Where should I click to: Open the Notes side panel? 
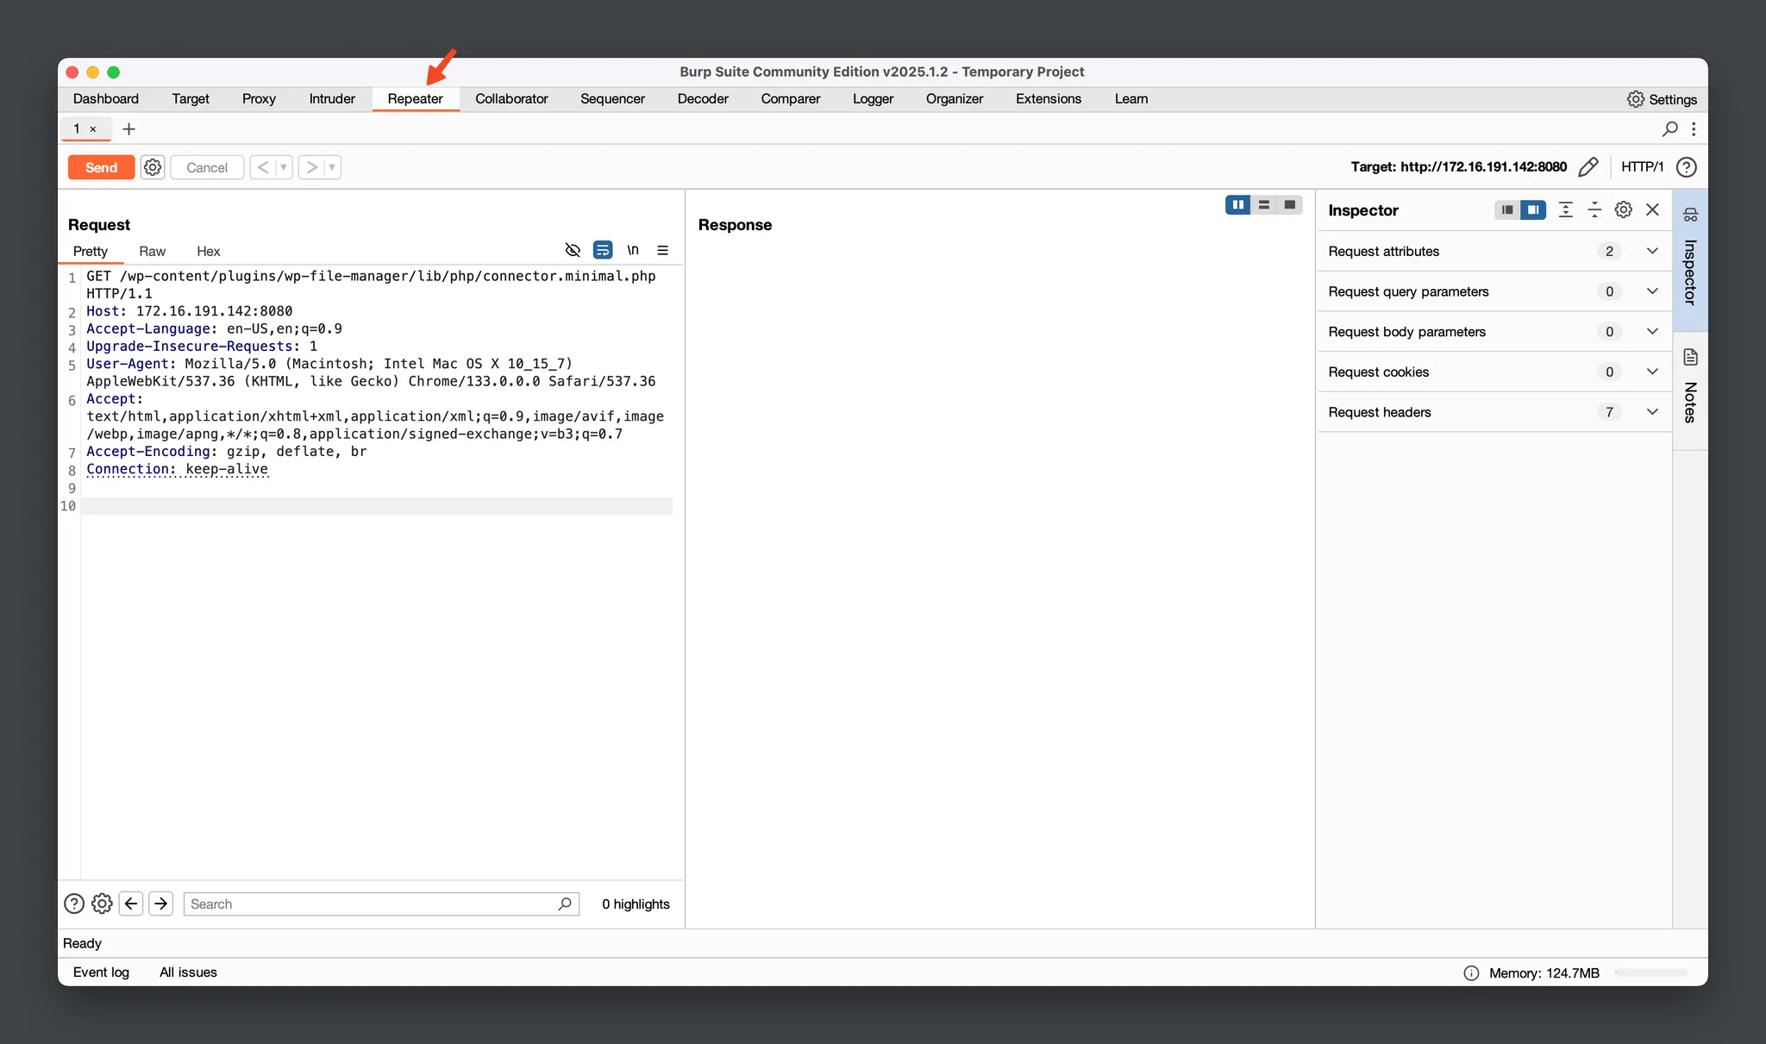point(1690,387)
